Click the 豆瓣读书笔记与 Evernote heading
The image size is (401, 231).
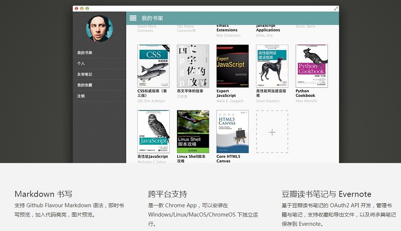[326, 194]
